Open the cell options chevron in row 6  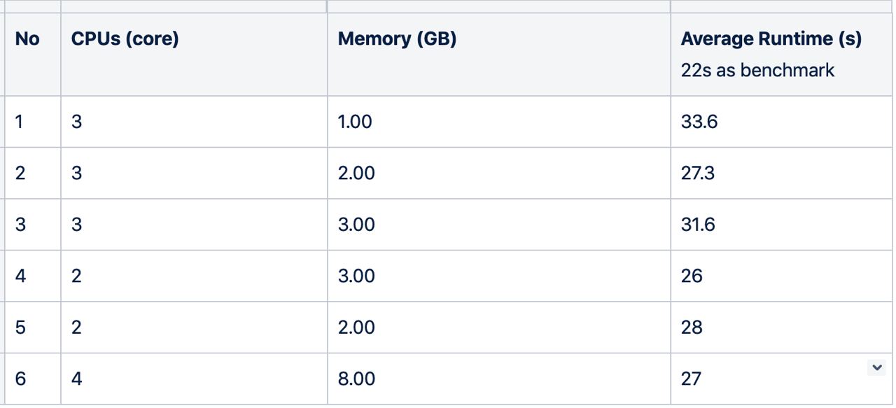876,367
